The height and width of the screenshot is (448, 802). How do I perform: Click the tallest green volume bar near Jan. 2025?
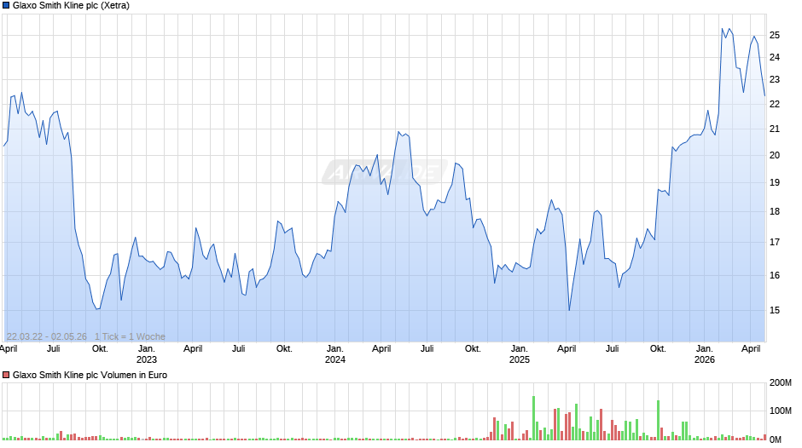click(533, 418)
